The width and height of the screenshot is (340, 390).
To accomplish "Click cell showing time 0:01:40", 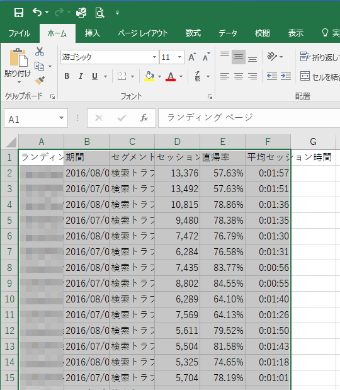I will (x=268, y=299).
